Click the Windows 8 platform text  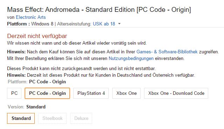pos(42,24)
